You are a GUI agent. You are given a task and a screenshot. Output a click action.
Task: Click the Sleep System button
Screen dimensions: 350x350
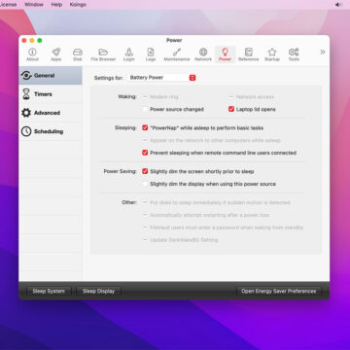49,291
